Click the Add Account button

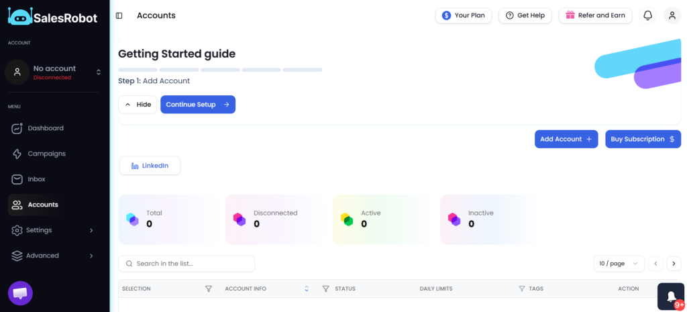(x=566, y=140)
